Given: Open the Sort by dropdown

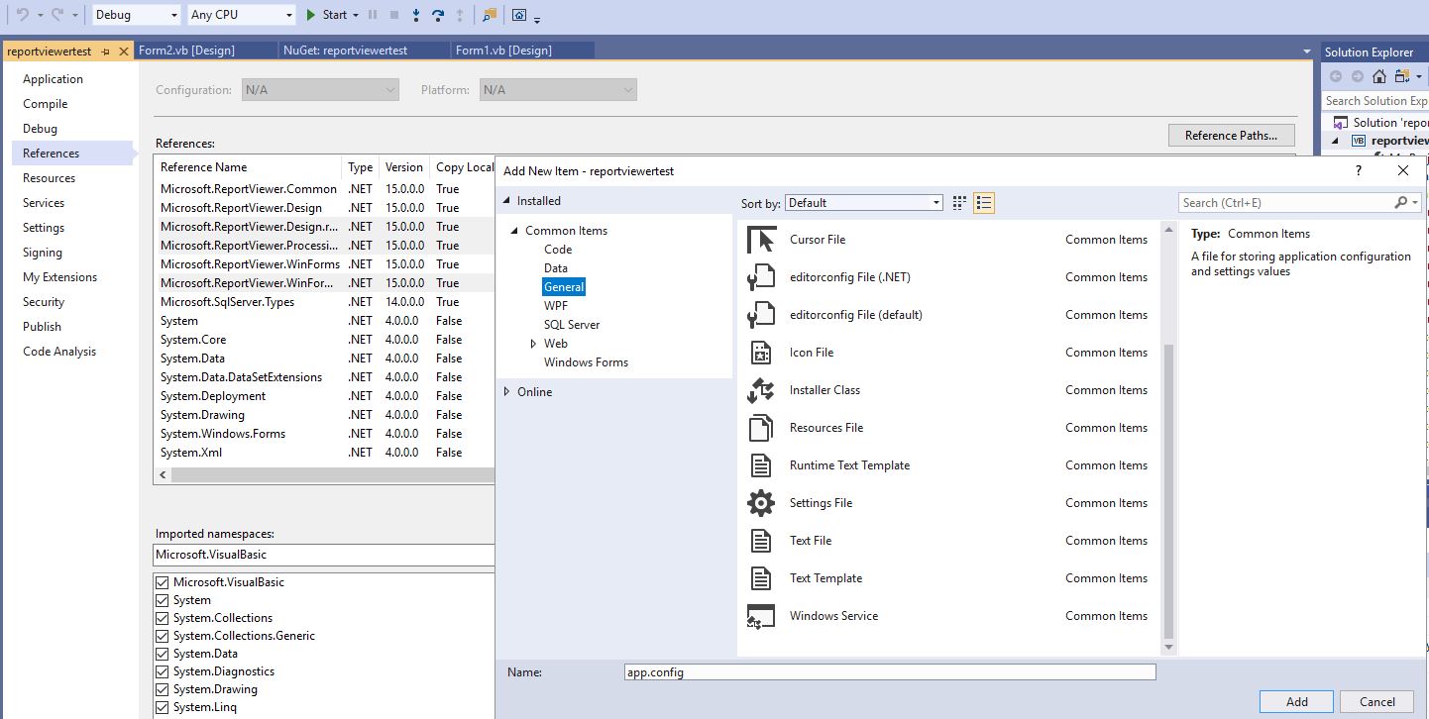Looking at the screenshot, I should tap(863, 203).
